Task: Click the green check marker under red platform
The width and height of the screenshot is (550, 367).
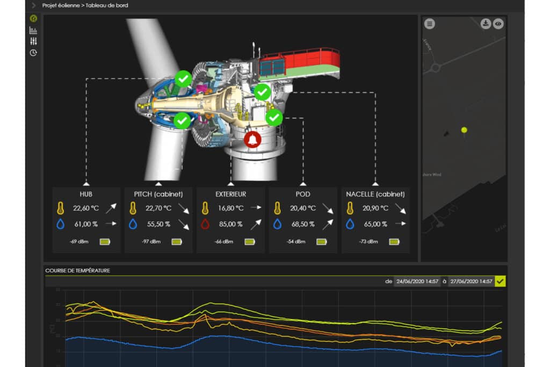Action: [x=262, y=92]
